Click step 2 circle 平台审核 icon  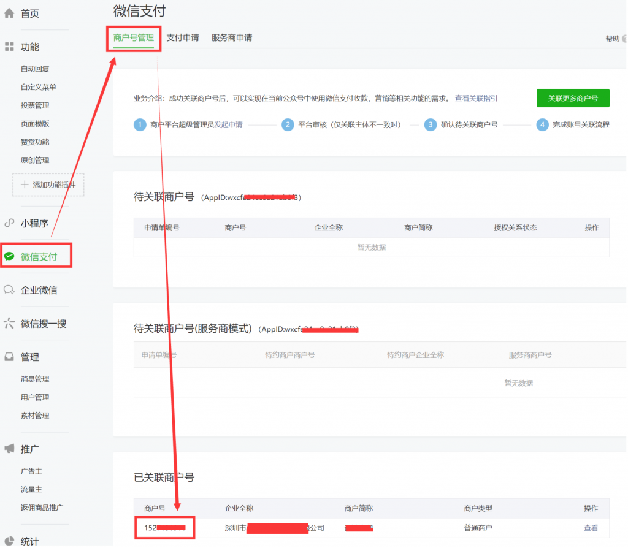288,124
